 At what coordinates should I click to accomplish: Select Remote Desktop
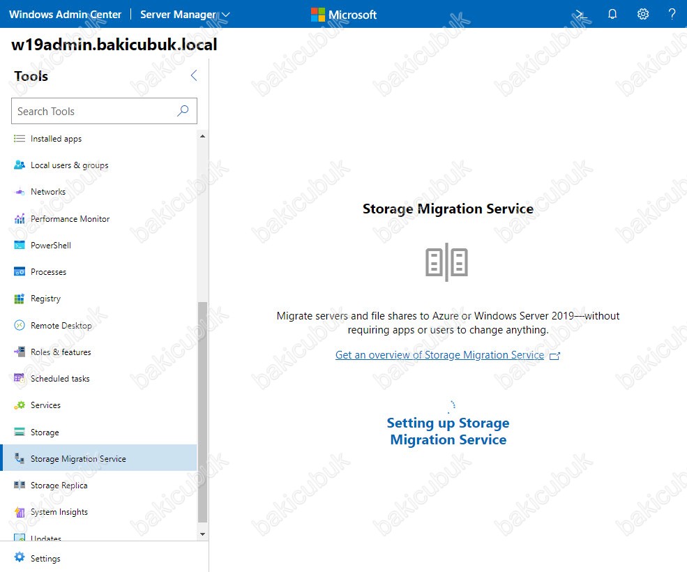[99, 325]
